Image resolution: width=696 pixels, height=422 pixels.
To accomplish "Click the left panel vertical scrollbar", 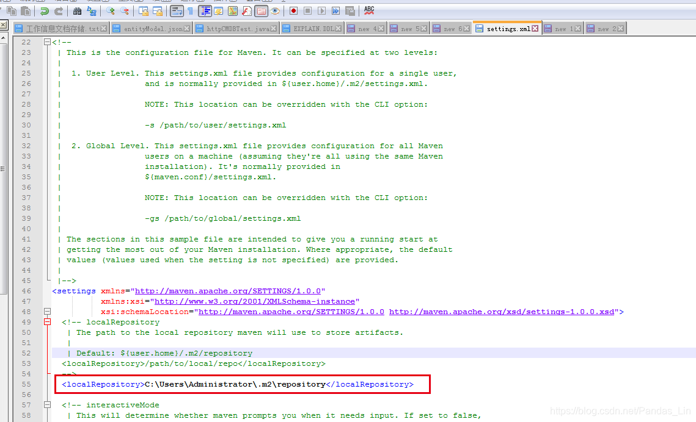I will point(3,168).
